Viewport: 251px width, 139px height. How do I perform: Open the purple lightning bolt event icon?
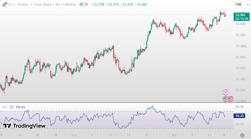click(225, 93)
